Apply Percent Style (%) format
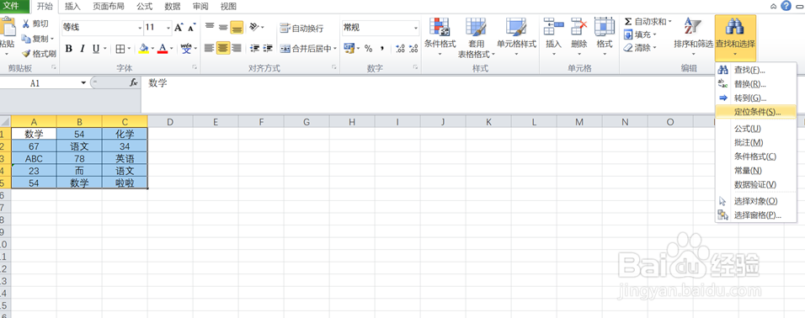The height and width of the screenshot is (318, 805). 368,48
